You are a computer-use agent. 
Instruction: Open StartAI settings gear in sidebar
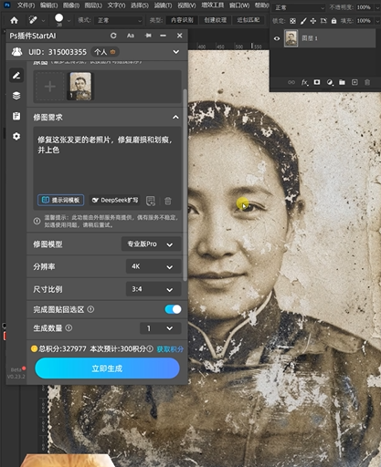(x=16, y=136)
